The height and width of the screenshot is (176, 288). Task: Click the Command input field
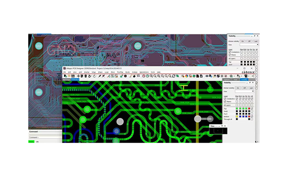click(x=44, y=138)
